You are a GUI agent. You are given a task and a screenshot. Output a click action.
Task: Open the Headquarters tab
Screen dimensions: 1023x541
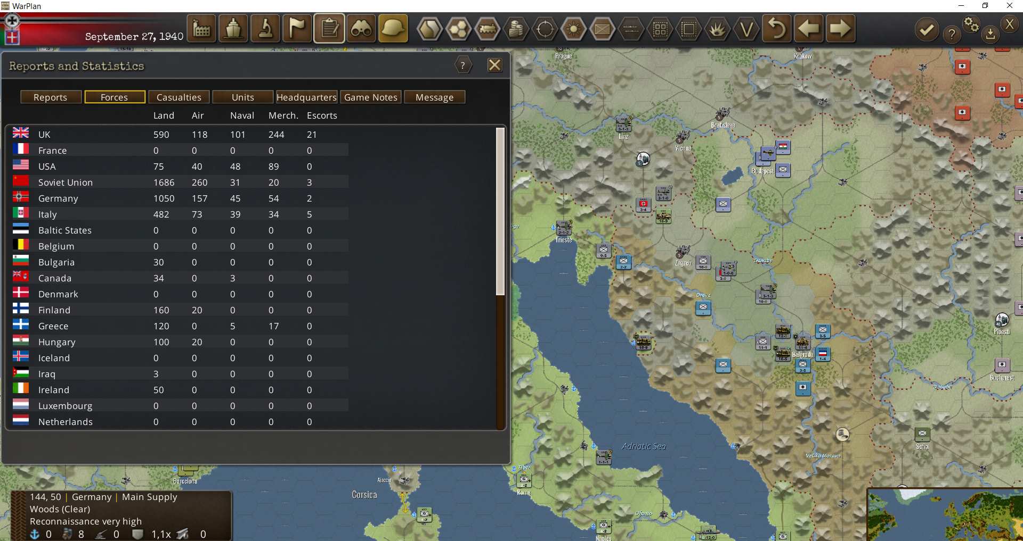coord(307,97)
